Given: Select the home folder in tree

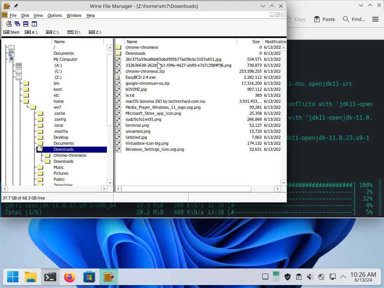Looking at the screenshot, I should point(58,101).
